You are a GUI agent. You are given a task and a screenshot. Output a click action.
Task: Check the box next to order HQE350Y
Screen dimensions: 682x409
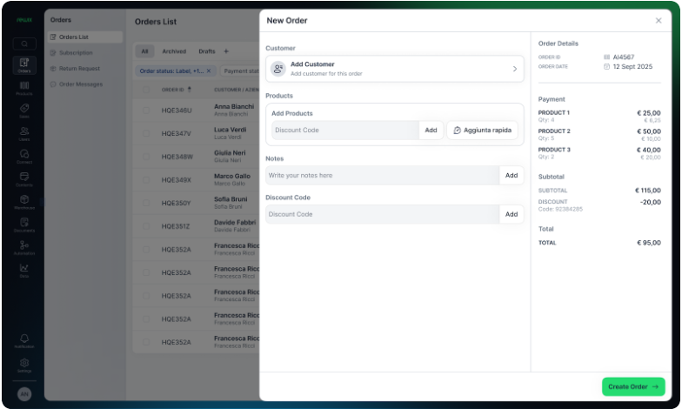[146, 203]
